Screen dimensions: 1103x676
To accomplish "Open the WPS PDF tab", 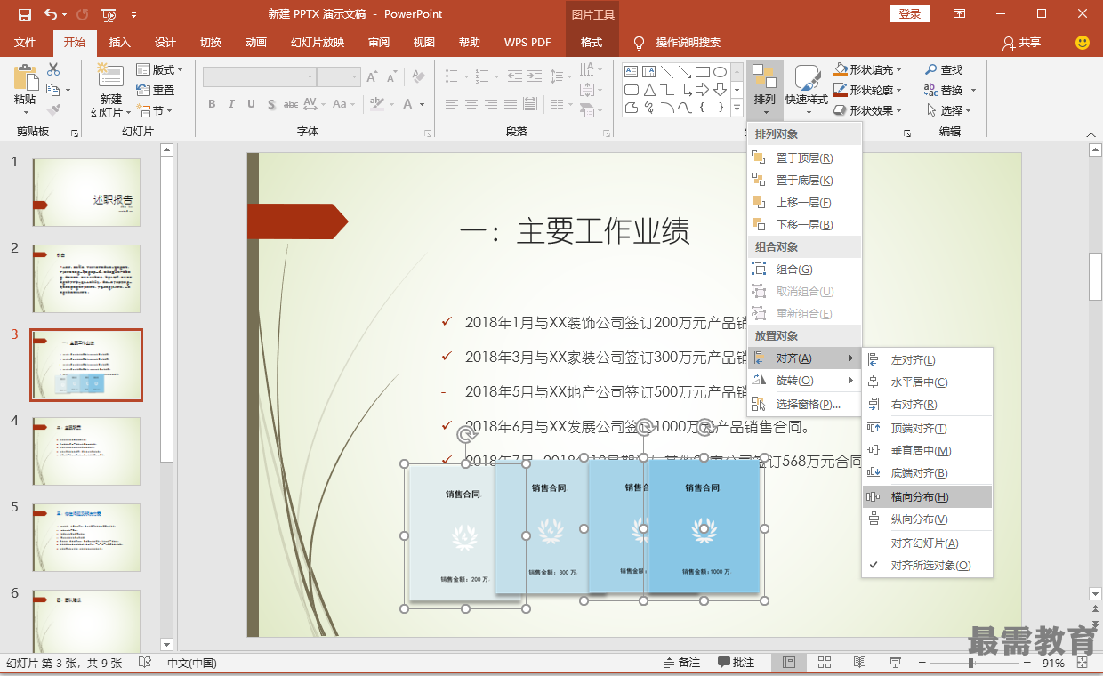I will click(x=527, y=42).
